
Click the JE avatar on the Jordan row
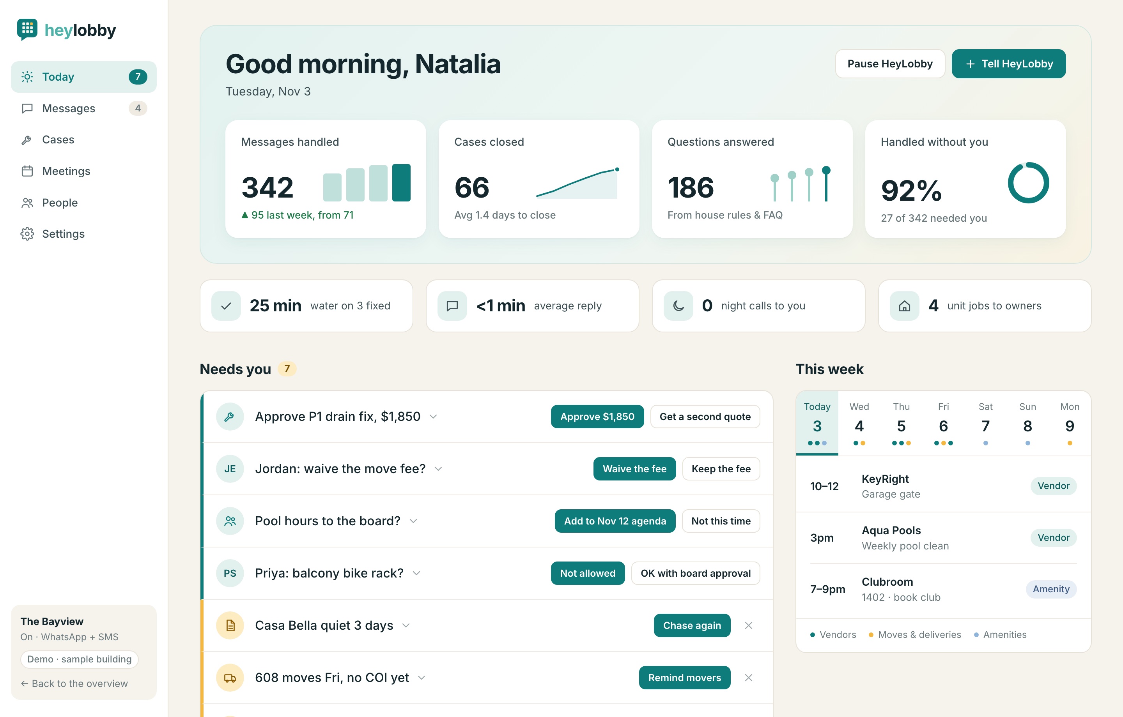(x=230, y=468)
